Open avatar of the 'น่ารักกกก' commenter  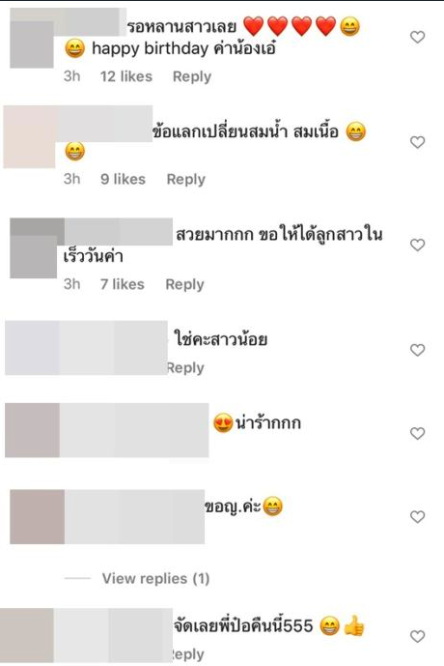(32, 430)
